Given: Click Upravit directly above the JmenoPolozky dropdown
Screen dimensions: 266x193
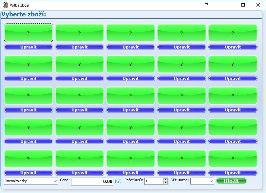Looking at the screenshot, I should (x=28, y=173).
